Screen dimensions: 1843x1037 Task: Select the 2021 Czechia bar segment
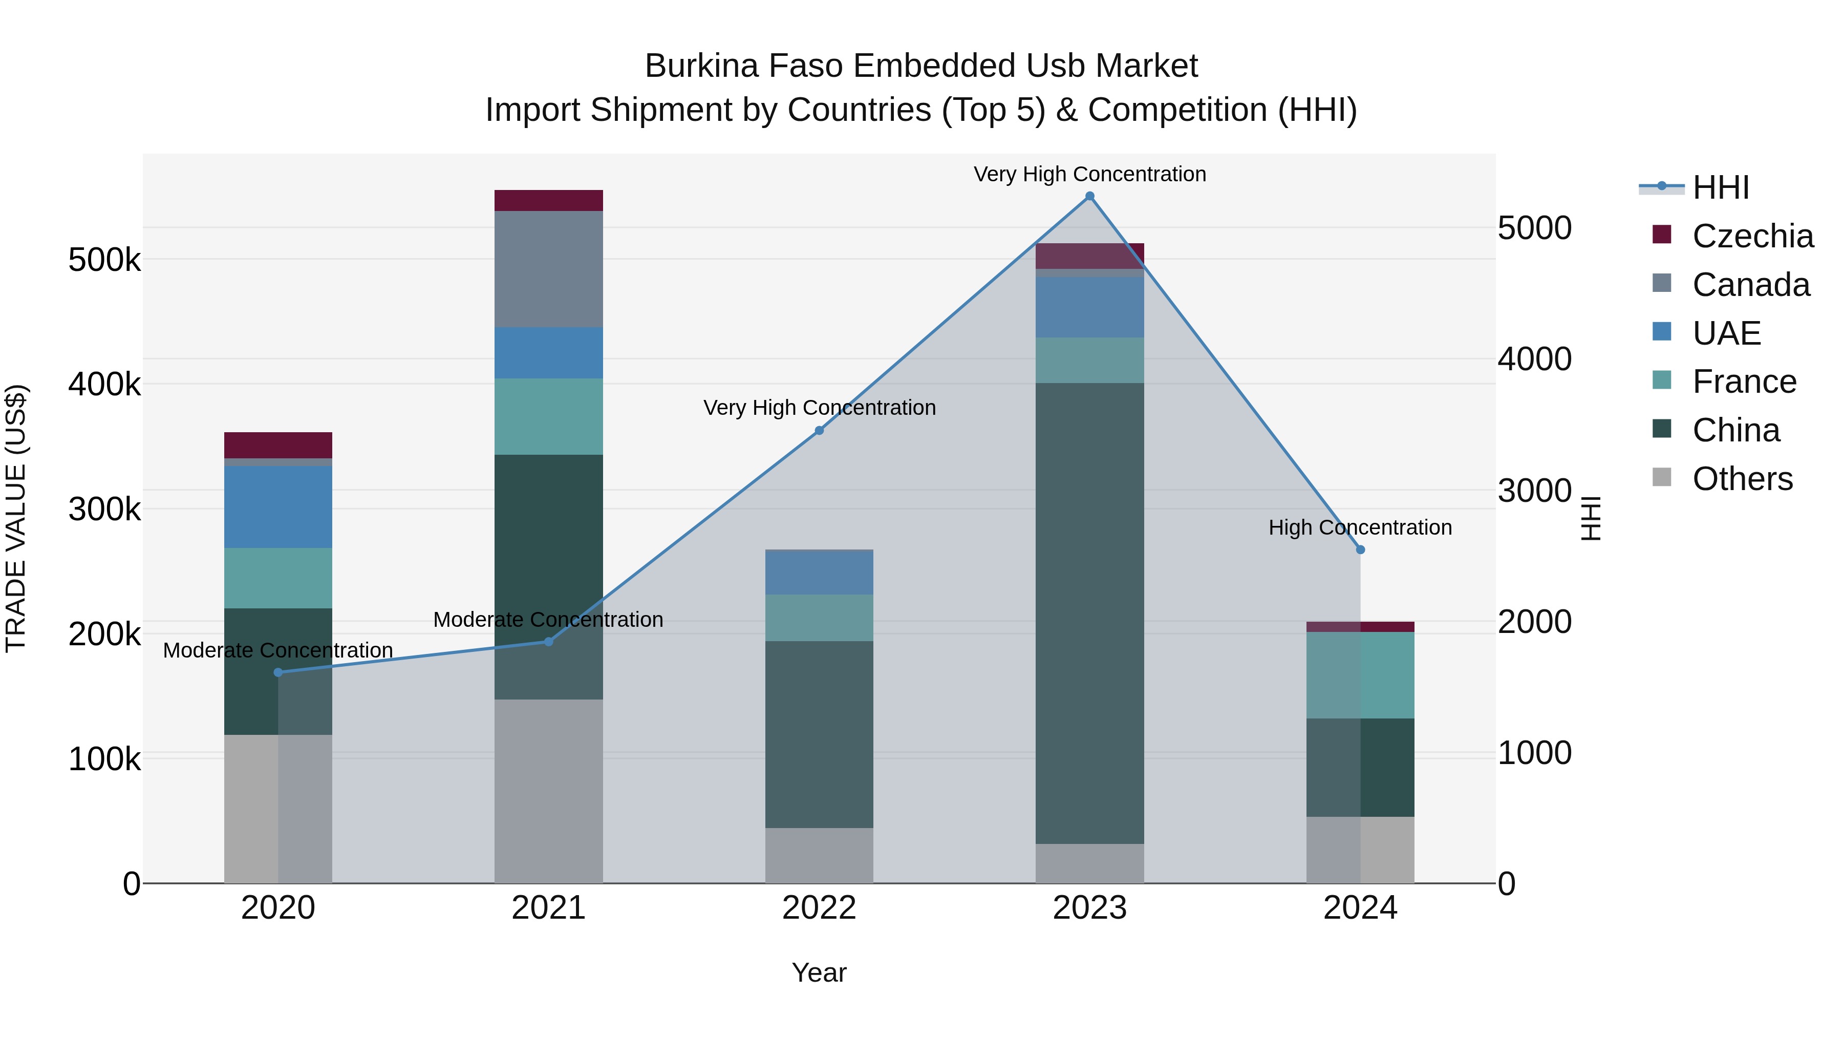pos(549,200)
